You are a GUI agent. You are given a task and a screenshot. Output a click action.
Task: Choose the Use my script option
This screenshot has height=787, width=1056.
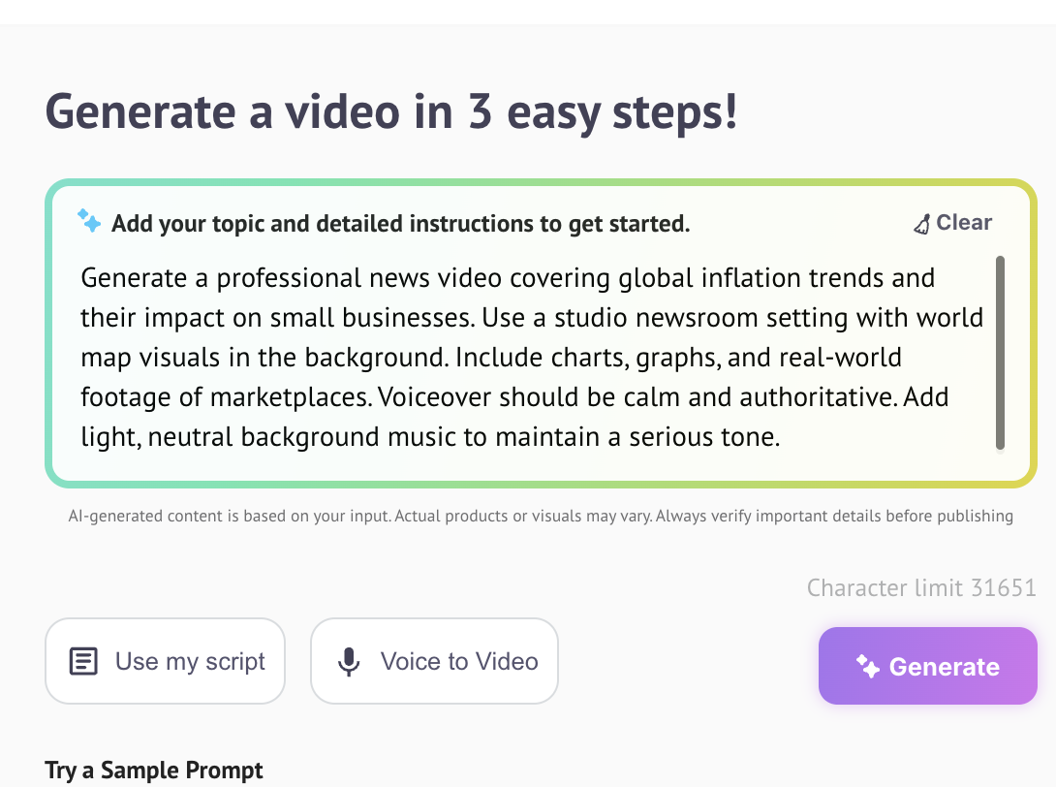click(x=165, y=661)
